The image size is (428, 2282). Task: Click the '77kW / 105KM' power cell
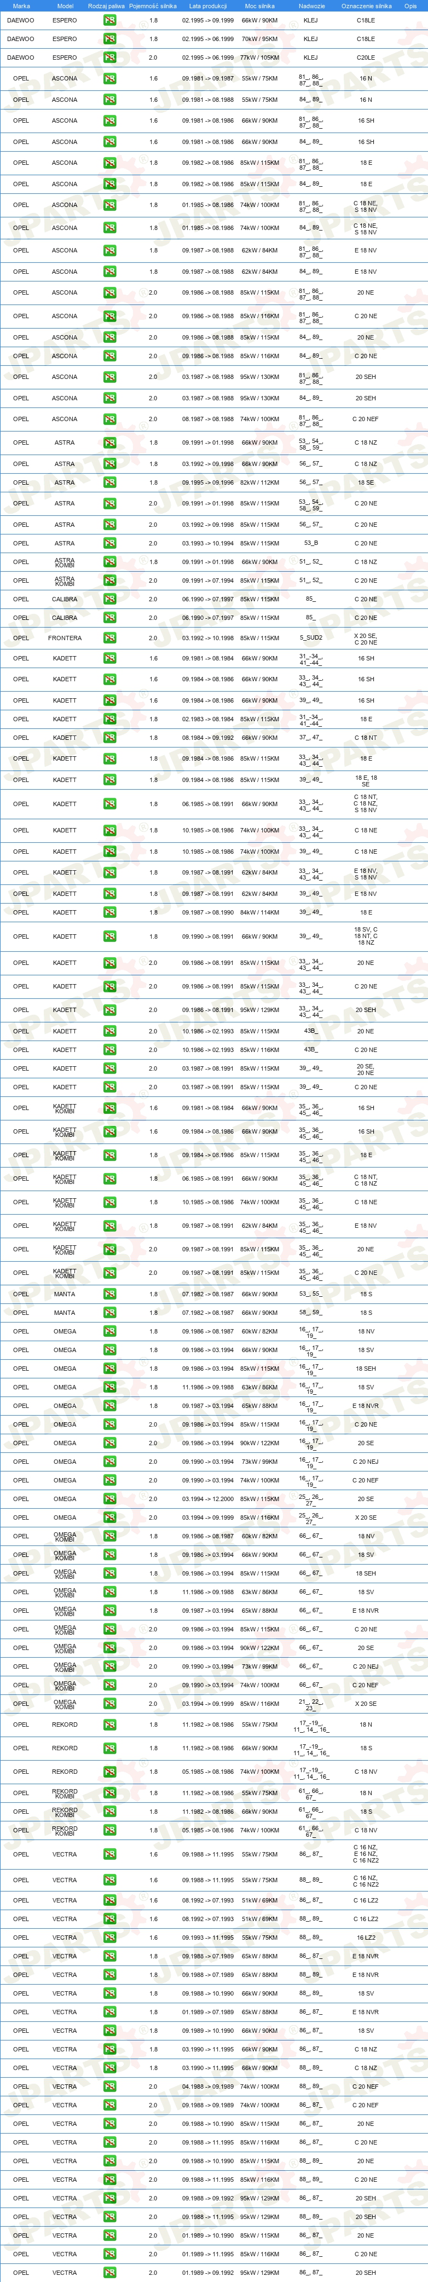tap(259, 58)
